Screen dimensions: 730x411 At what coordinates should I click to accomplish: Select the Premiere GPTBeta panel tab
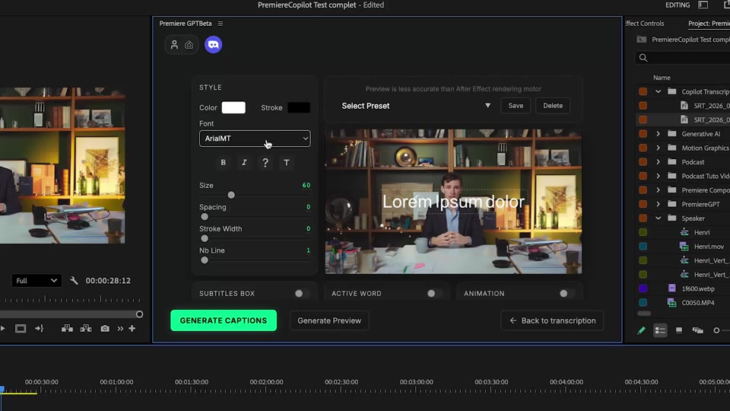click(186, 24)
